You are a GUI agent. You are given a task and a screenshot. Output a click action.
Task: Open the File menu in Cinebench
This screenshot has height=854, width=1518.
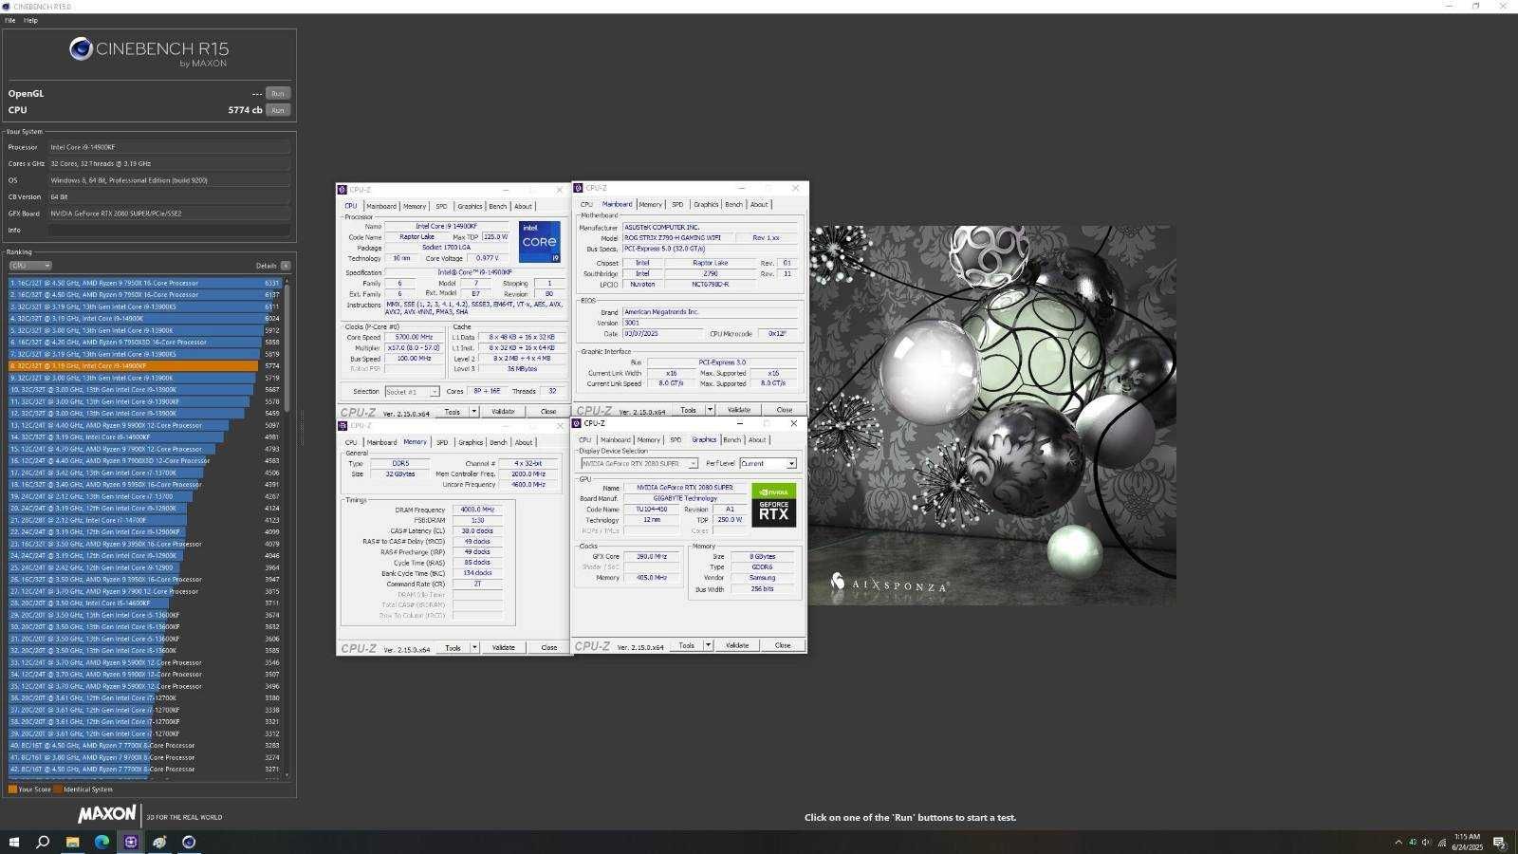coord(10,20)
